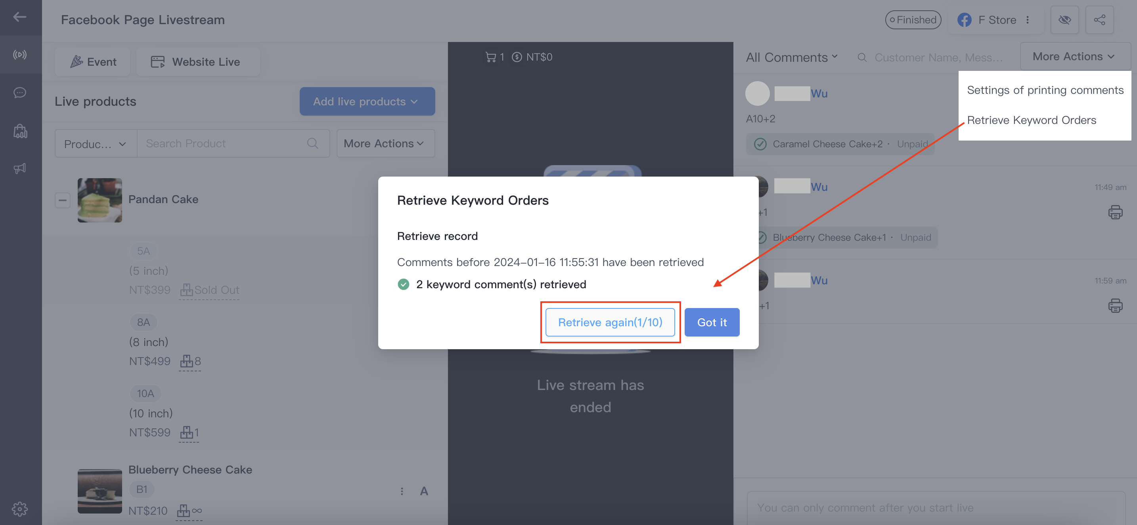Go back with the left arrow icon
The height and width of the screenshot is (525, 1137).
[20, 17]
